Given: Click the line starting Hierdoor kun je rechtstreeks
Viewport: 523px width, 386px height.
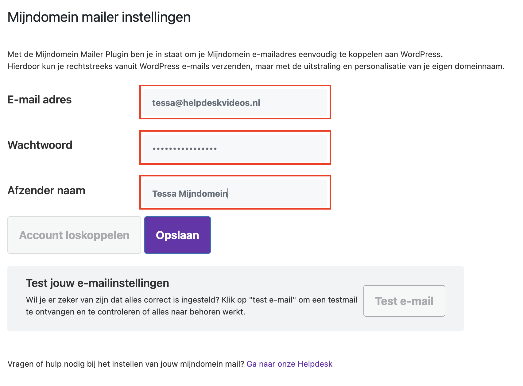Looking at the screenshot, I should 256,66.
